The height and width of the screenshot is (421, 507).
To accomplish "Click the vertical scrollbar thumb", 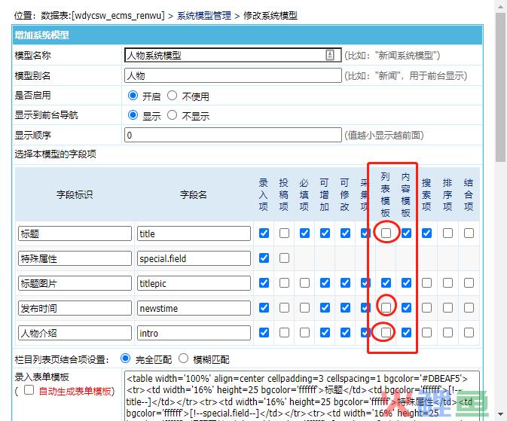I will click(x=500, y=87).
